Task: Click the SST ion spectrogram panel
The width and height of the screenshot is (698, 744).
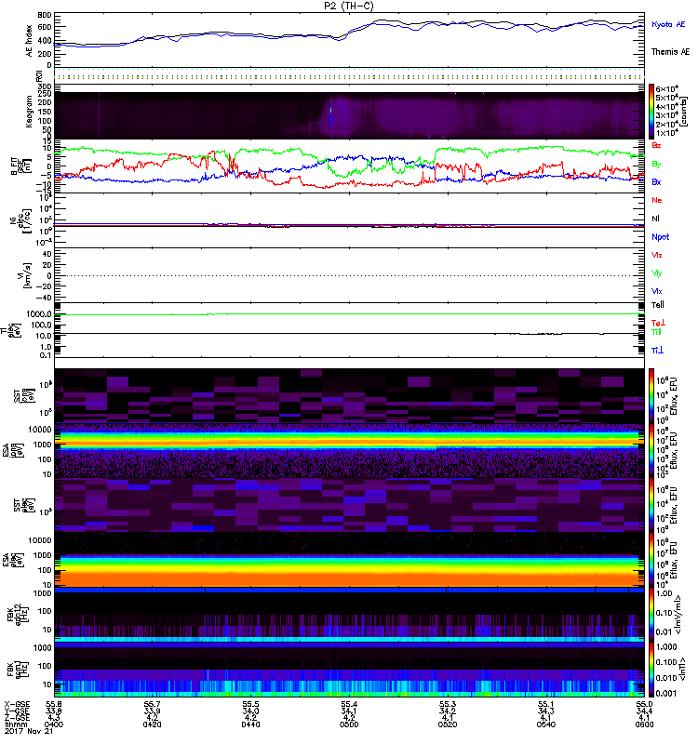Action: pyautogui.click(x=349, y=396)
